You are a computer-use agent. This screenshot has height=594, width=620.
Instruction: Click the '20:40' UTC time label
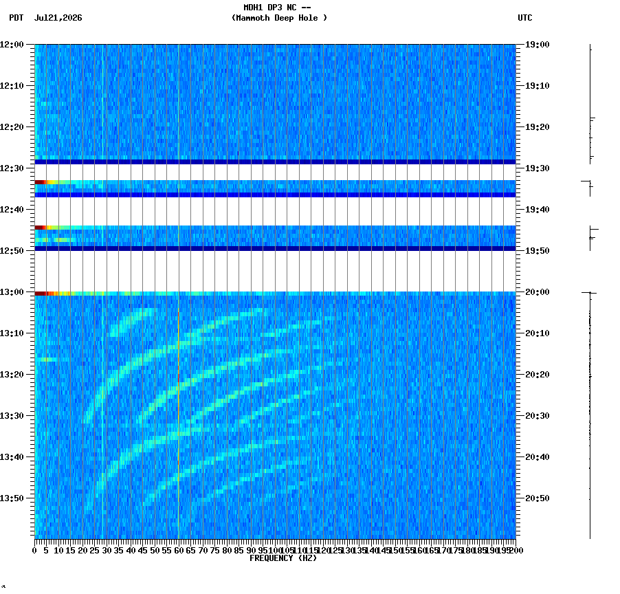coord(538,457)
